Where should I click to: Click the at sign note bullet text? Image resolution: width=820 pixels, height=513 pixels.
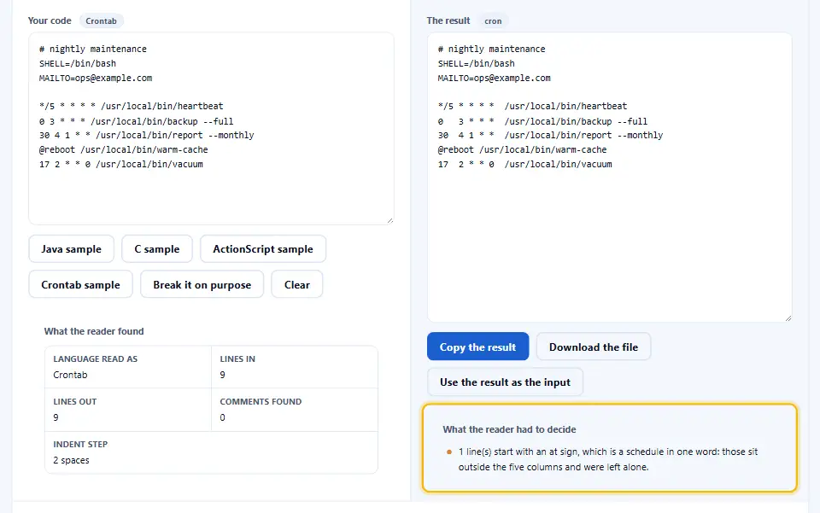point(608,459)
